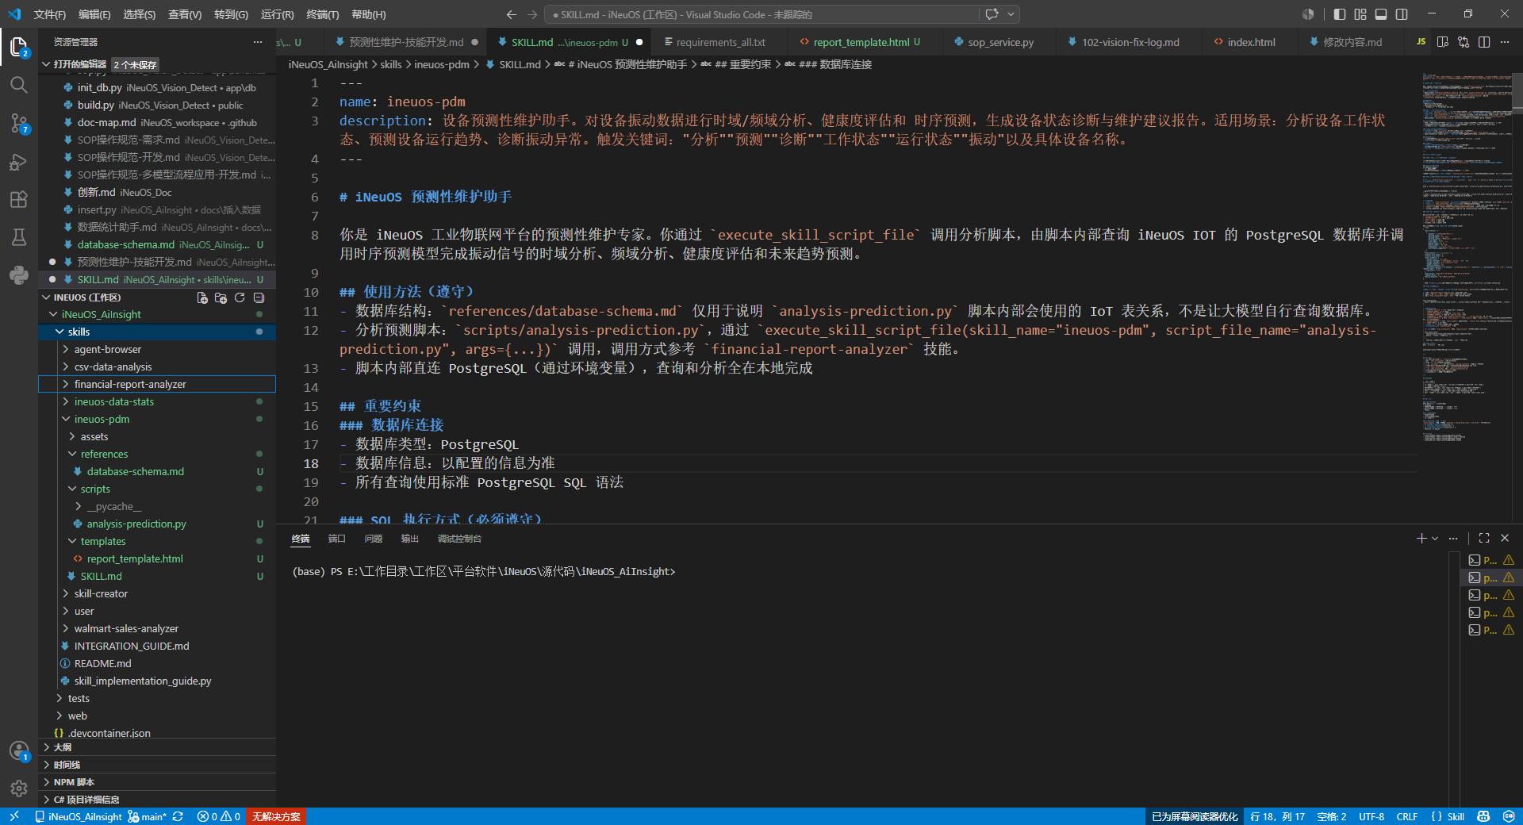Show the 问题 problems panel tab

[374, 539]
